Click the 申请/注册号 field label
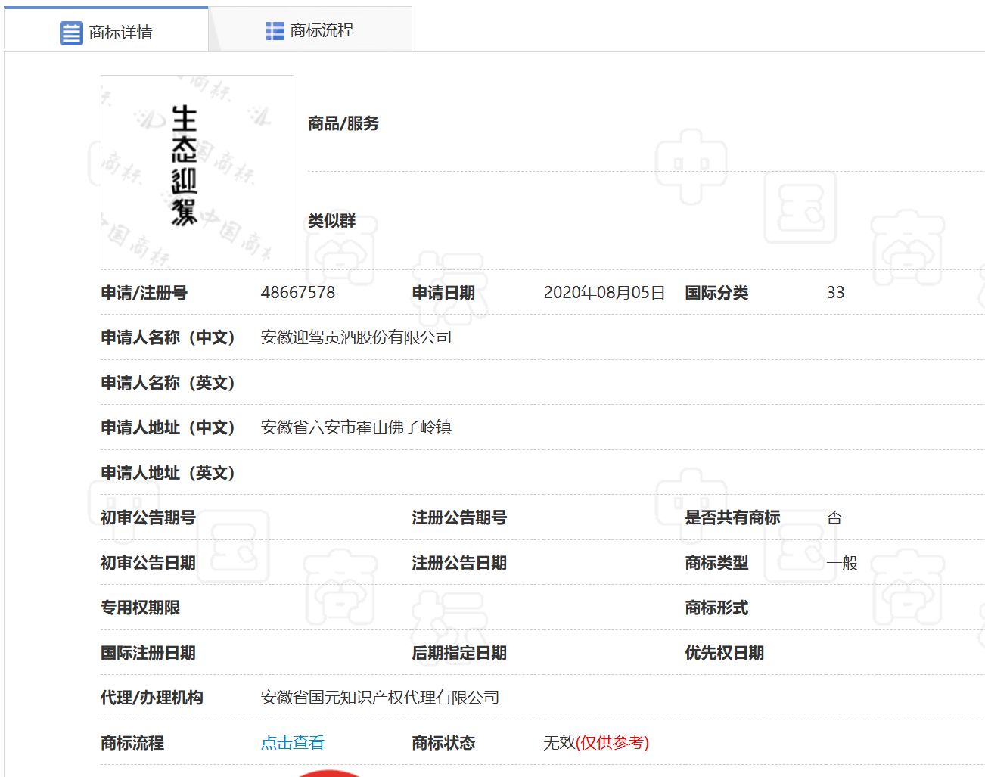Screen dimensions: 985x777 pyautogui.click(x=144, y=293)
